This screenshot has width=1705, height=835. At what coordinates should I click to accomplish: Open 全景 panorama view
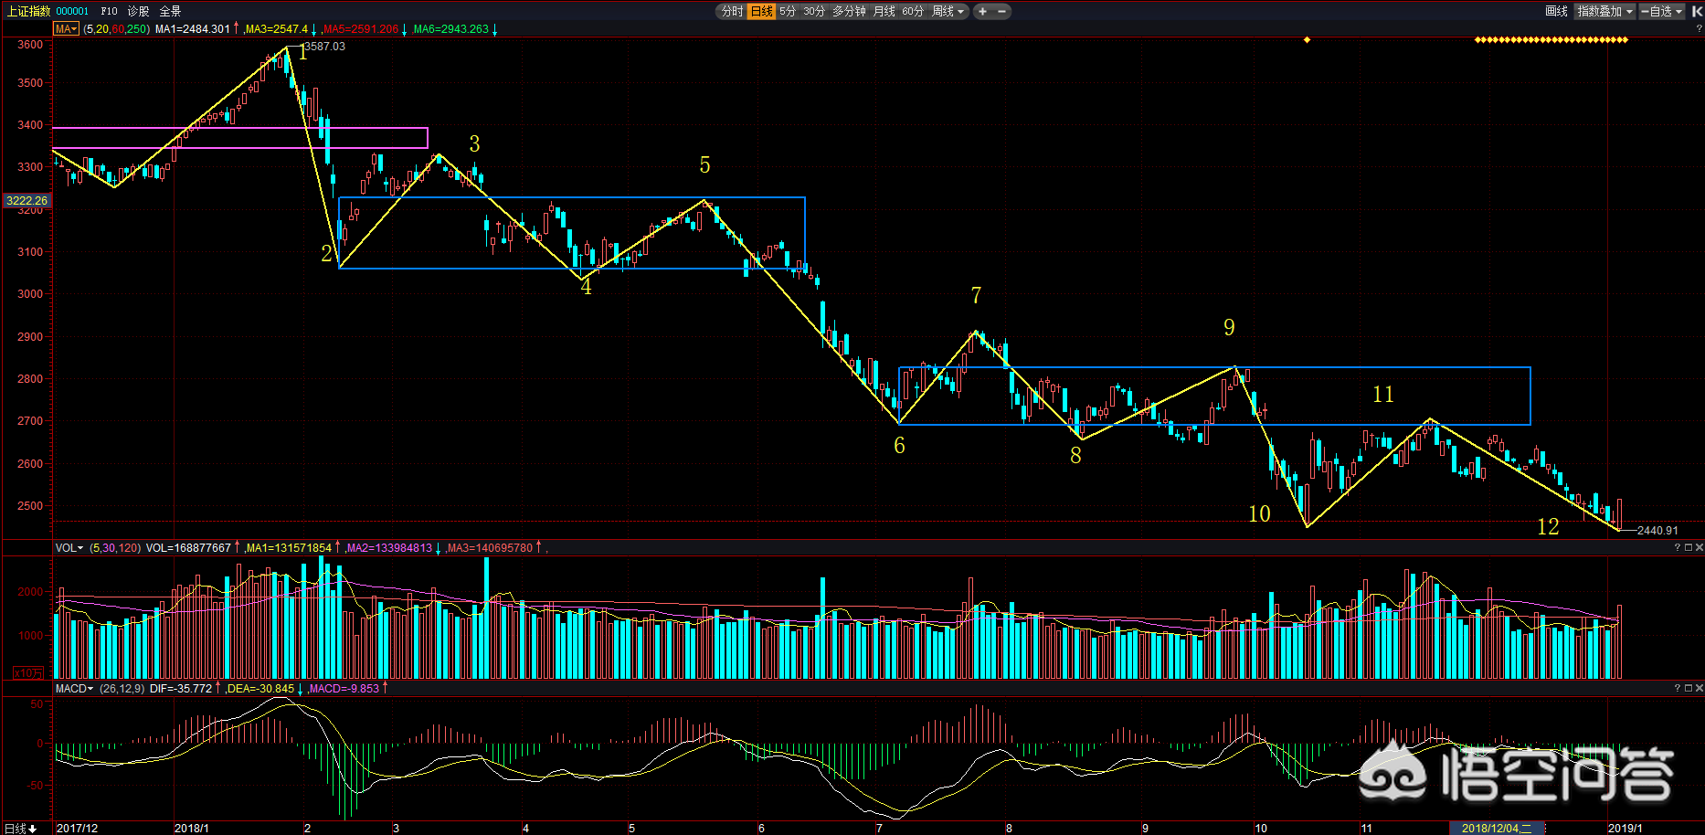[170, 11]
